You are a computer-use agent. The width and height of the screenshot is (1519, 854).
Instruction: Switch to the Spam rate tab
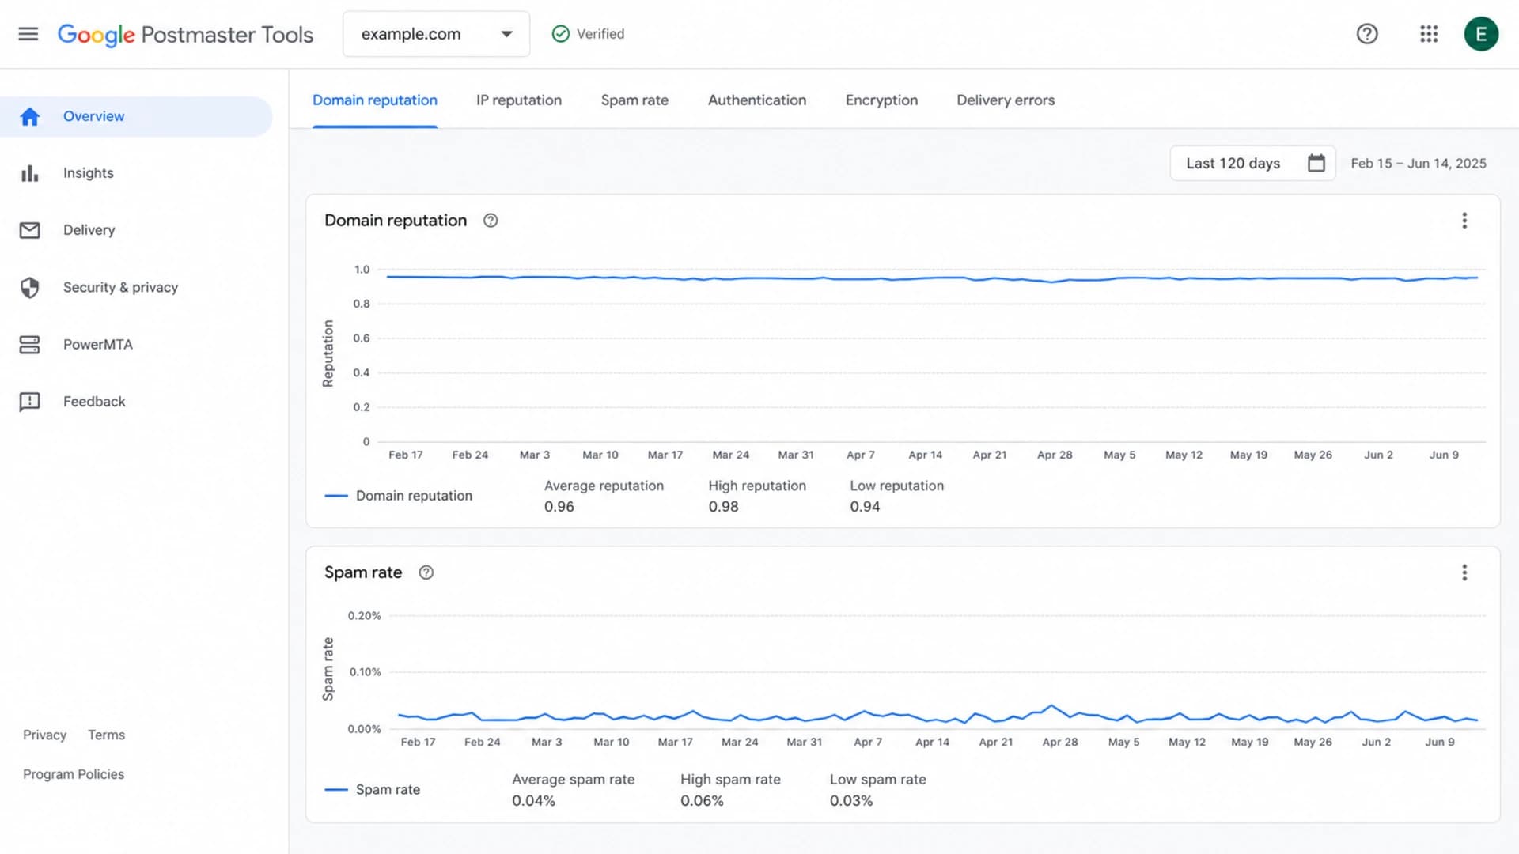point(634,100)
